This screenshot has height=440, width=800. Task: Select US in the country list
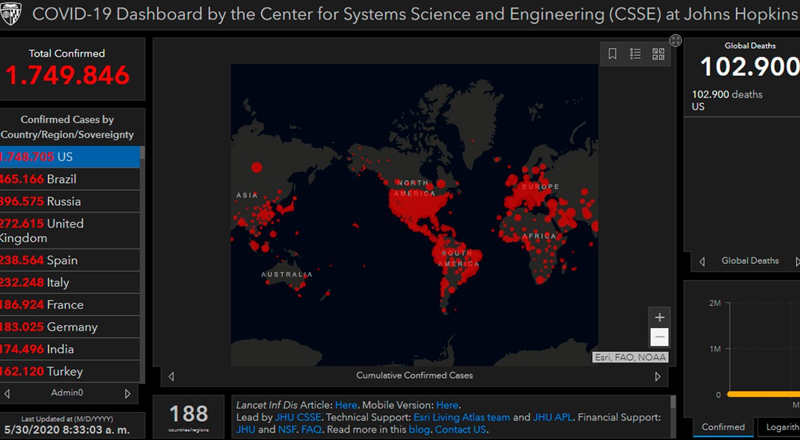point(70,157)
